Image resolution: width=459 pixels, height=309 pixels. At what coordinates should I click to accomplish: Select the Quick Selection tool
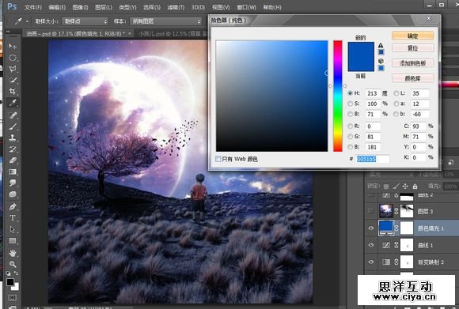pyautogui.click(x=13, y=80)
